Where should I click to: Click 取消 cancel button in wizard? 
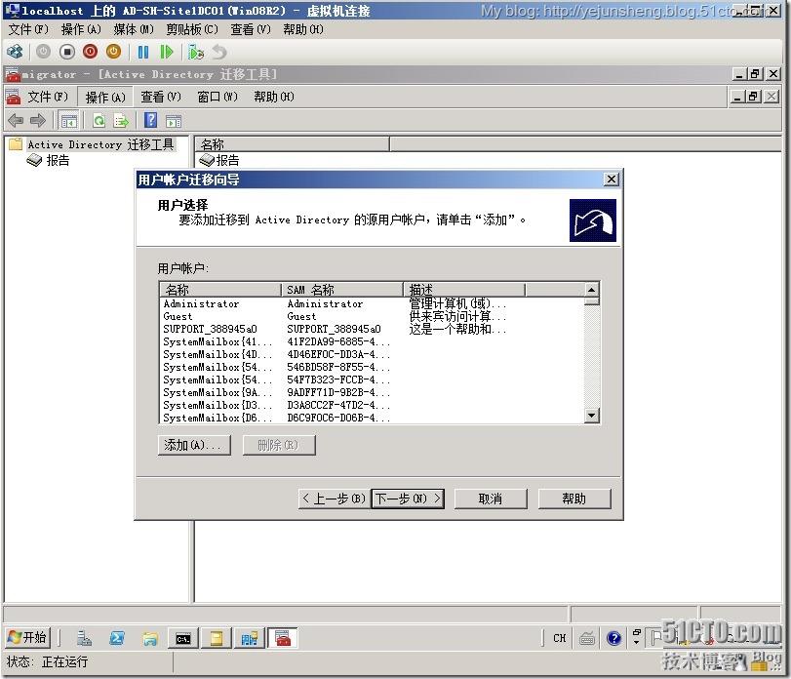(491, 499)
